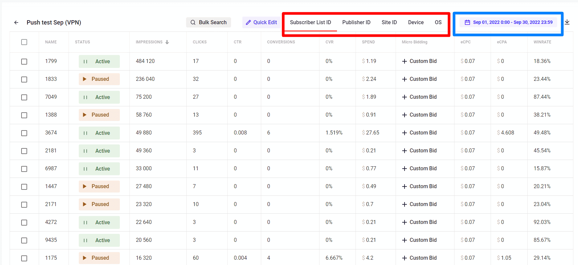This screenshot has height=265, width=578.
Task: Resume the Paused status of 1447
Action: point(99,186)
